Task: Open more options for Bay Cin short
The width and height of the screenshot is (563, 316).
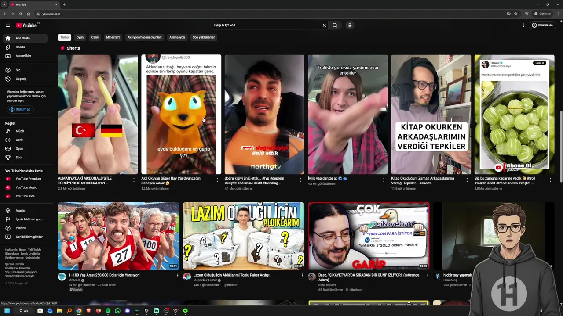Action: pyautogui.click(x=217, y=180)
